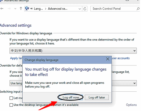Screen dimensions: 141x111
Task: Click the Change display language dialog title
Action: 42,60
